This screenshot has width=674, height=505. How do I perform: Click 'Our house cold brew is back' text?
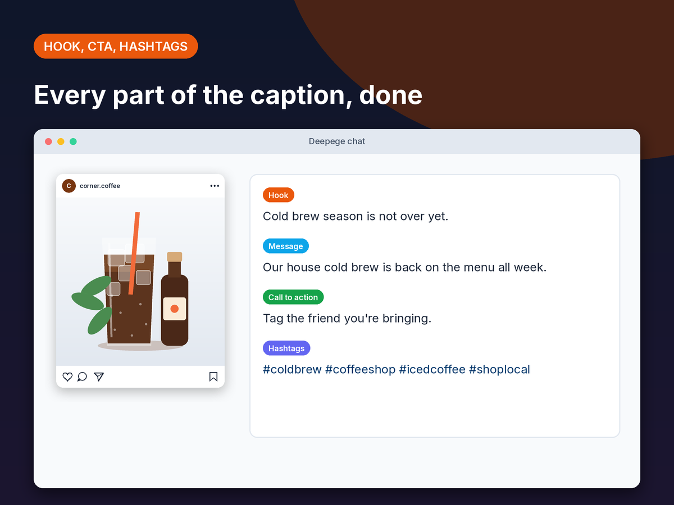pyautogui.click(x=343, y=267)
